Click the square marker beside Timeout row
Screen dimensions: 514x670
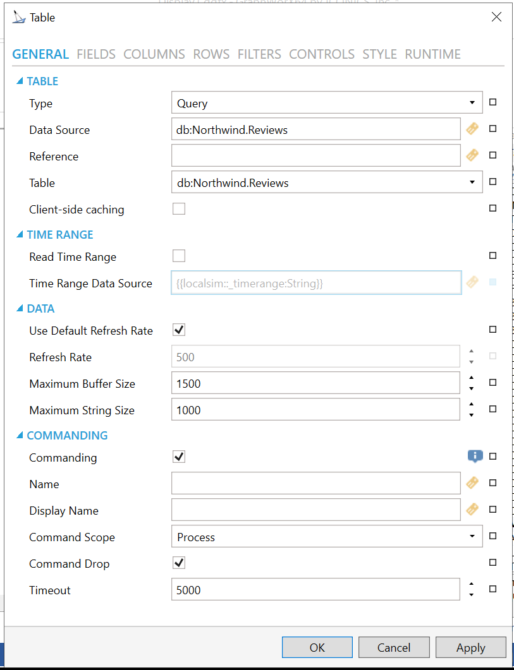click(493, 589)
